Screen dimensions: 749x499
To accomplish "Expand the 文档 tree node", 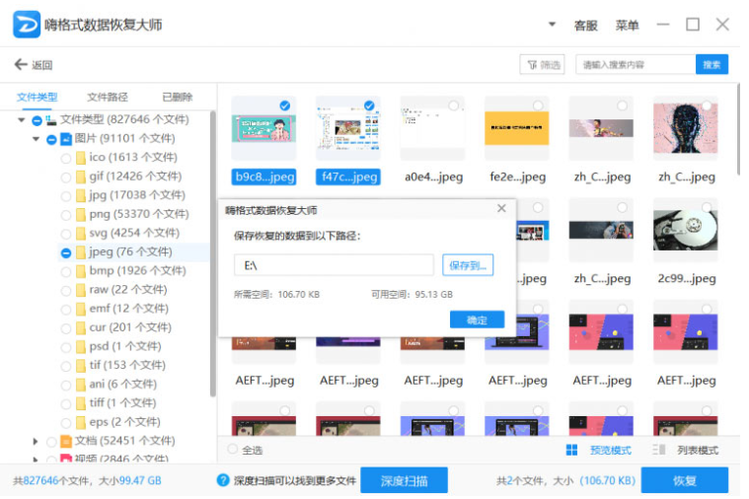I will [x=37, y=441].
